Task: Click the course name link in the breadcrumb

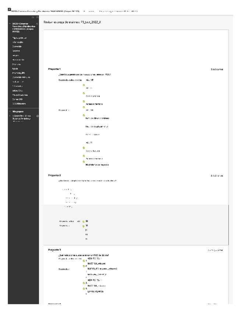Action: click(45, 11)
